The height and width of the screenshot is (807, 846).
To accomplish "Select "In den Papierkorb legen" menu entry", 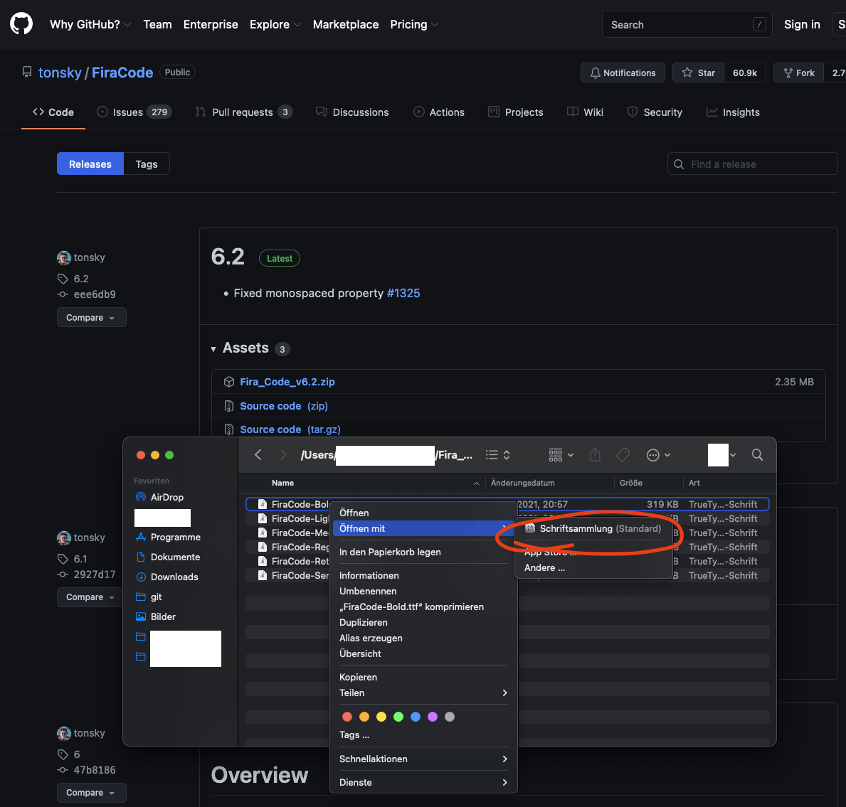I will click(x=390, y=552).
